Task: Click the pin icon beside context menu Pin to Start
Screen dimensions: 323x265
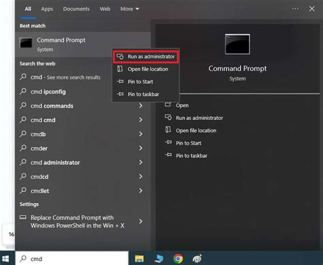Action: (120, 81)
